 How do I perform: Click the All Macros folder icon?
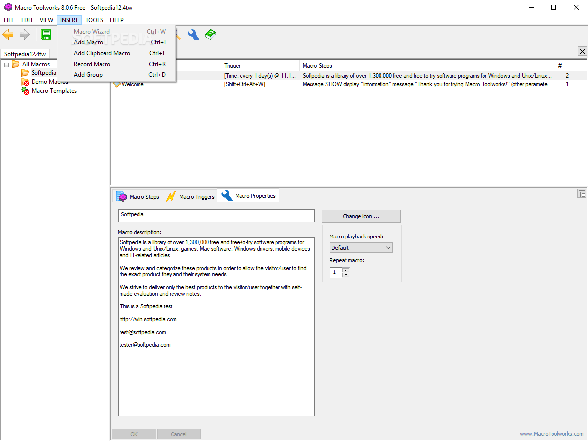click(x=15, y=64)
